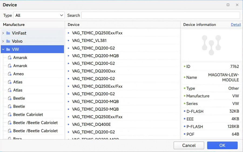Click the bullet icon before VAG_TEMIC_VL381

pos(69,41)
